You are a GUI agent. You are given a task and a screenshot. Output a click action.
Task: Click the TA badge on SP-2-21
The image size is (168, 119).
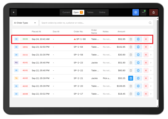click(x=16, y=78)
